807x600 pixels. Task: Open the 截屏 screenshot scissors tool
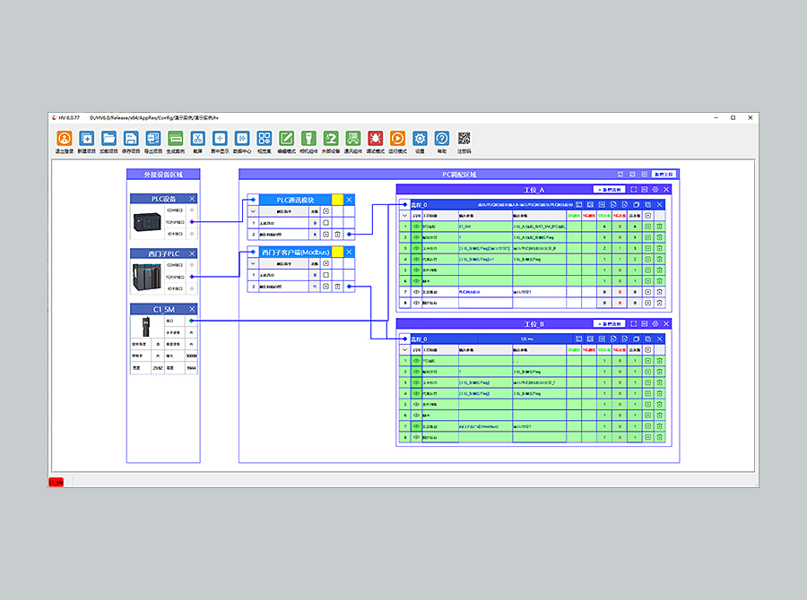pyautogui.click(x=197, y=139)
